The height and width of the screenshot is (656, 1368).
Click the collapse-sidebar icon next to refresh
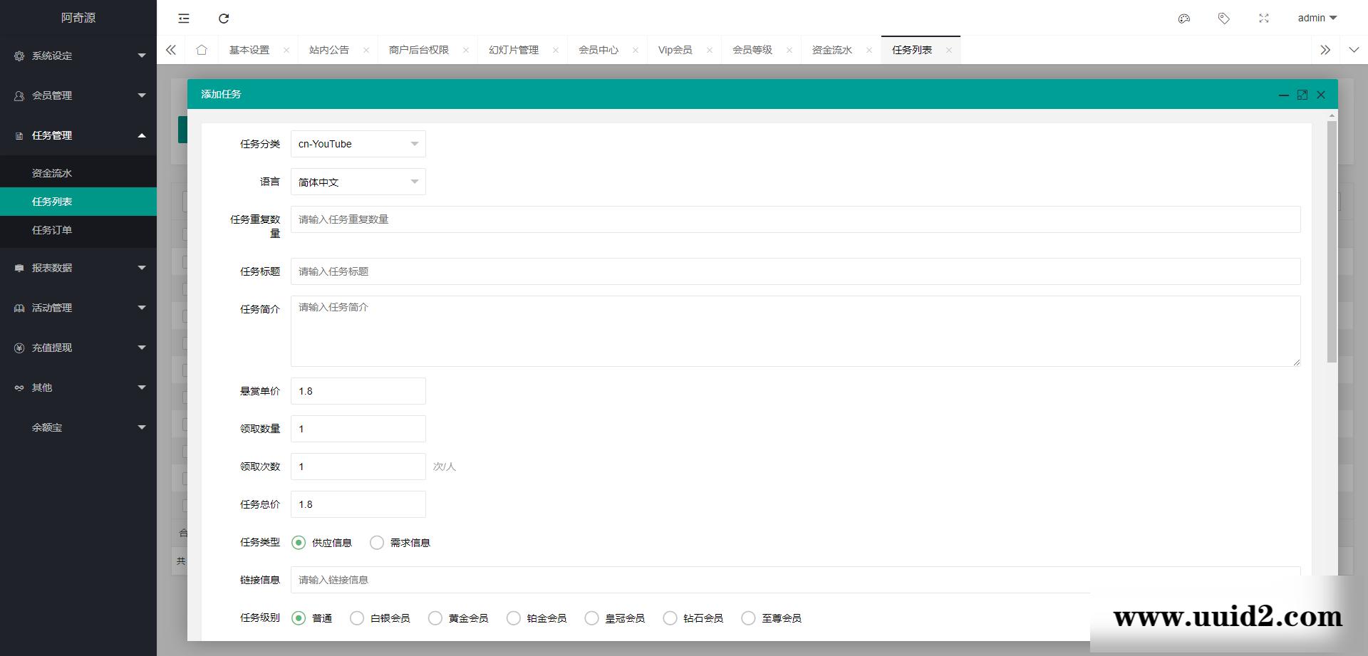click(183, 18)
